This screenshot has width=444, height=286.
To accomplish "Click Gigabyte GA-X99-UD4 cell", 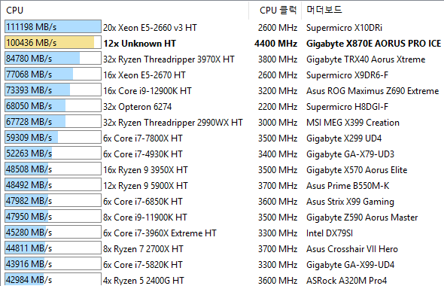I will click(x=350, y=265).
